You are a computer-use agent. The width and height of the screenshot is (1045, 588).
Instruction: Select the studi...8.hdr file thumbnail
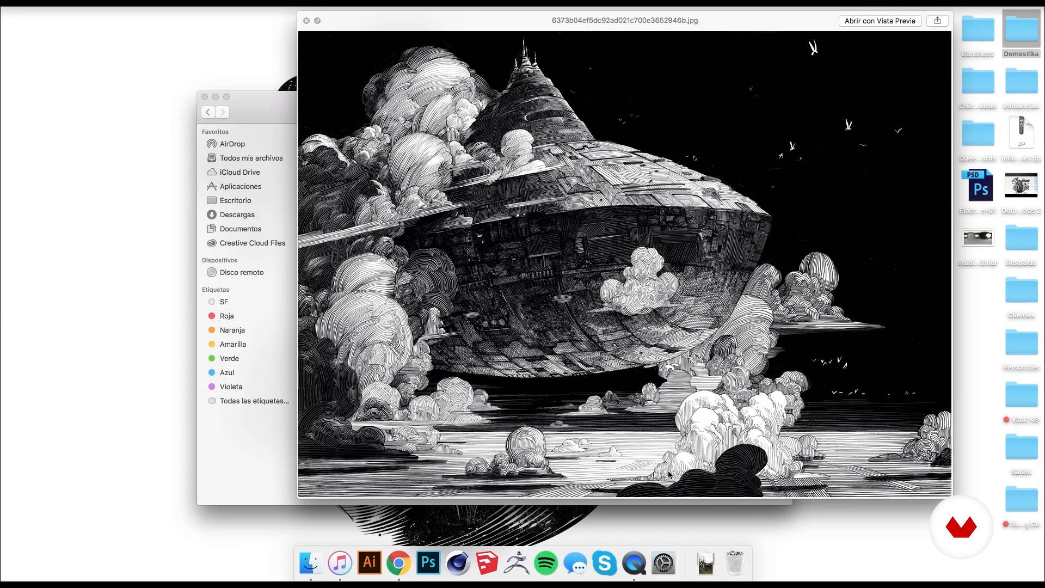(x=978, y=237)
